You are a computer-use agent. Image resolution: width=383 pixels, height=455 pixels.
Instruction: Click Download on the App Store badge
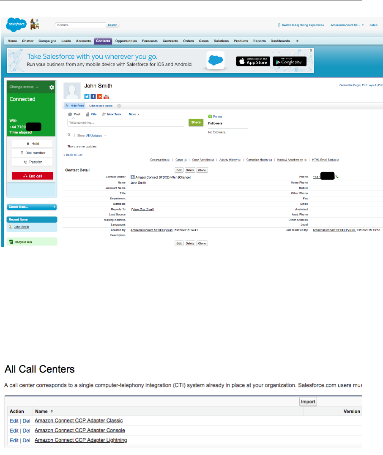pyautogui.click(x=253, y=61)
